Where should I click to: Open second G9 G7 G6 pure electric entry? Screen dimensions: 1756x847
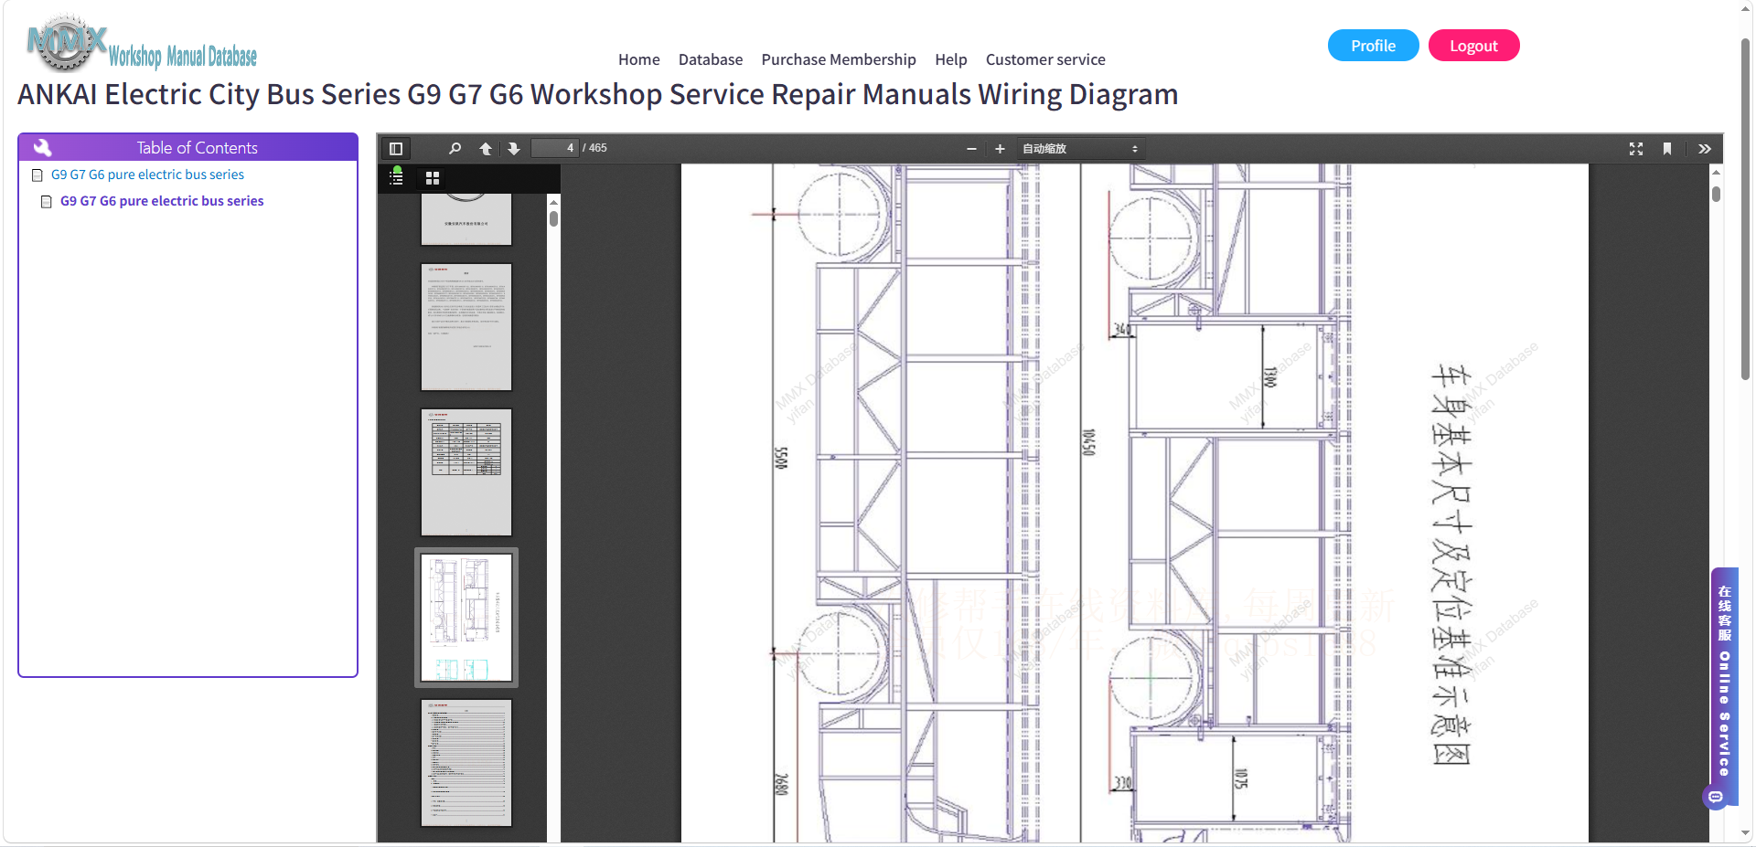coord(162,201)
